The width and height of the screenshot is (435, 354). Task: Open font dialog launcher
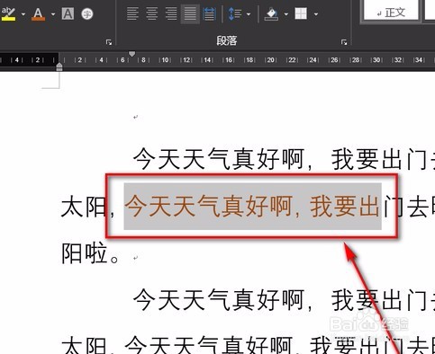[109, 42]
